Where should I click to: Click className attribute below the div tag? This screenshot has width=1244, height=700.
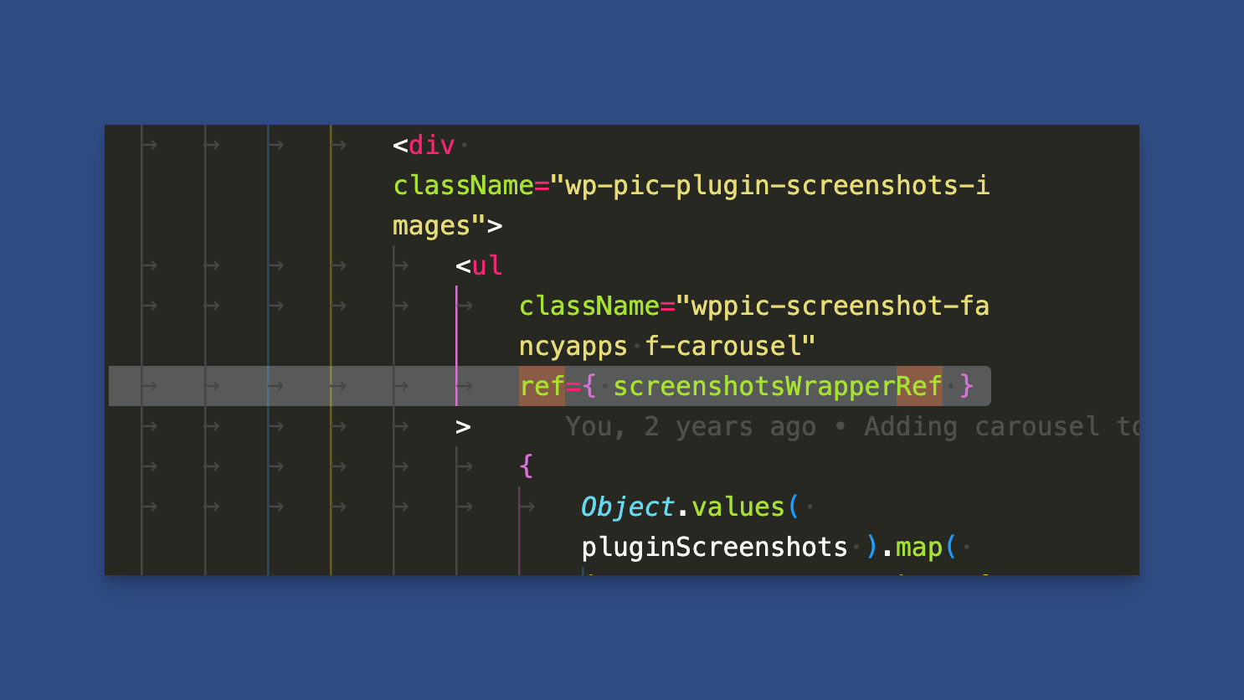463,186
